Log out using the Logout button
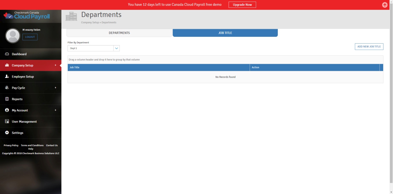Viewport: 393px width, 194px height. pyautogui.click(x=30, y=37)
